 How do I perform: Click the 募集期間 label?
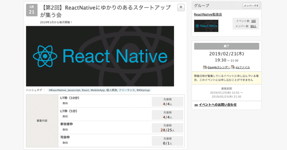[x=227, y=89]
